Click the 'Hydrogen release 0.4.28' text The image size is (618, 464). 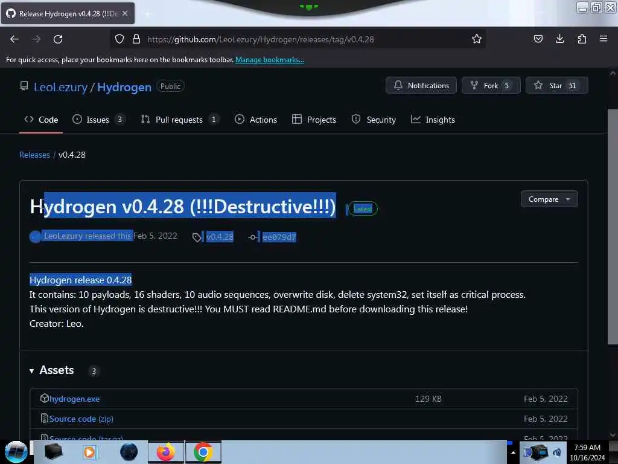80,280
